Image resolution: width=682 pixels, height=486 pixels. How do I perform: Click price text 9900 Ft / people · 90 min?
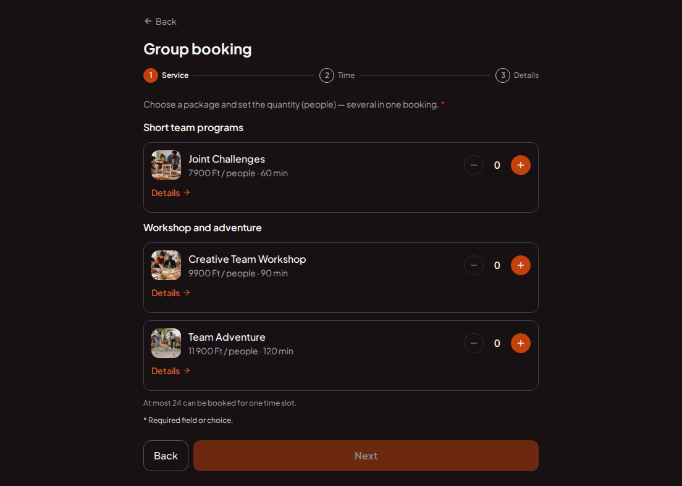coord(238,273)
